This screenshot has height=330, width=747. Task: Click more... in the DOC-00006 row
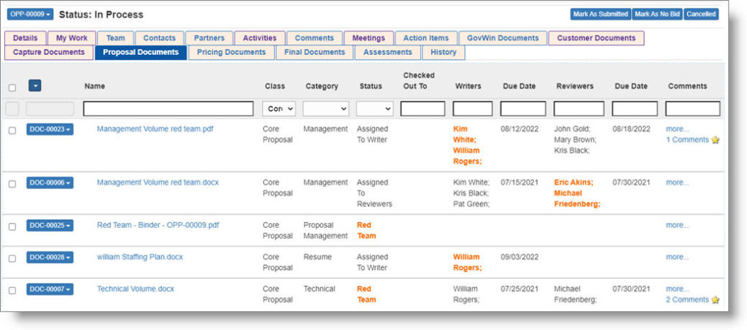678,183
